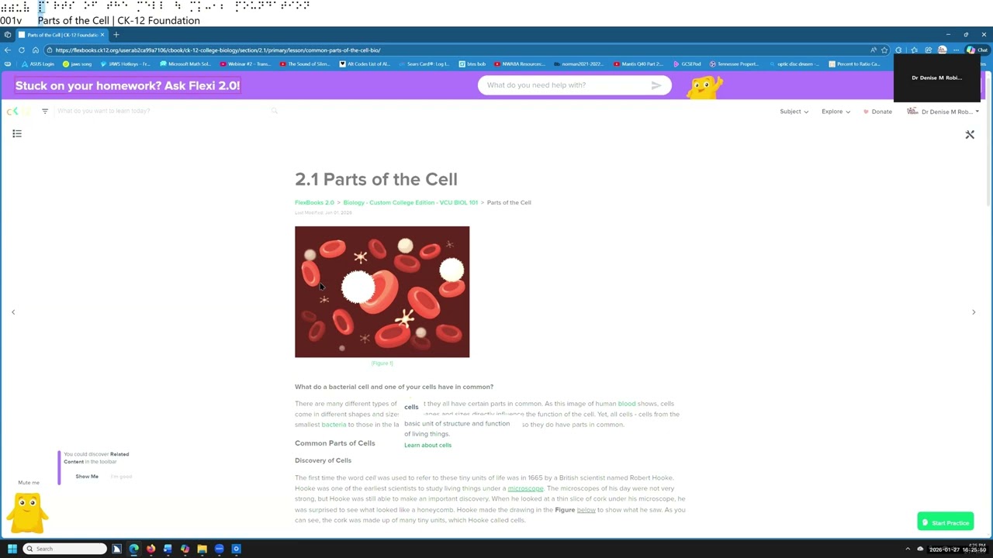993x558 pixels.
Task: Open the Mantis Q40 Part 2 bookmark
Action: (639, 64)
